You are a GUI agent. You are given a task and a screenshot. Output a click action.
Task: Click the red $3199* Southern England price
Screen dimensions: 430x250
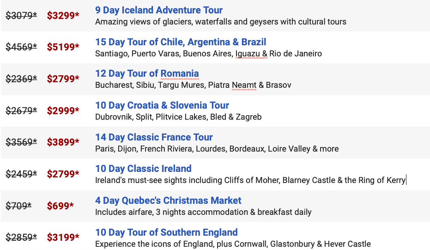(63, 238)
